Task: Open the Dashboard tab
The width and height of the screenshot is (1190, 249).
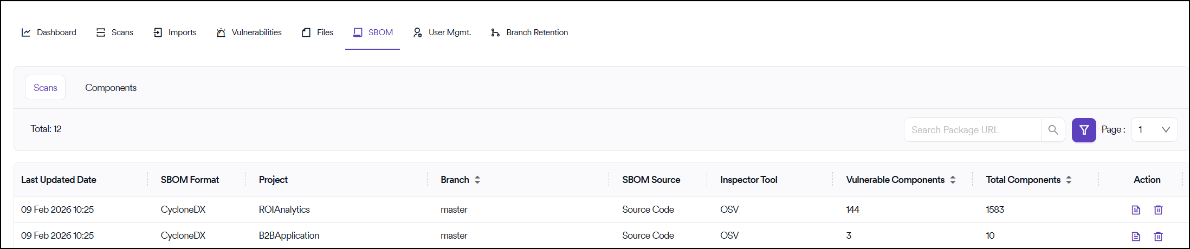Action: tap(49, 32)
